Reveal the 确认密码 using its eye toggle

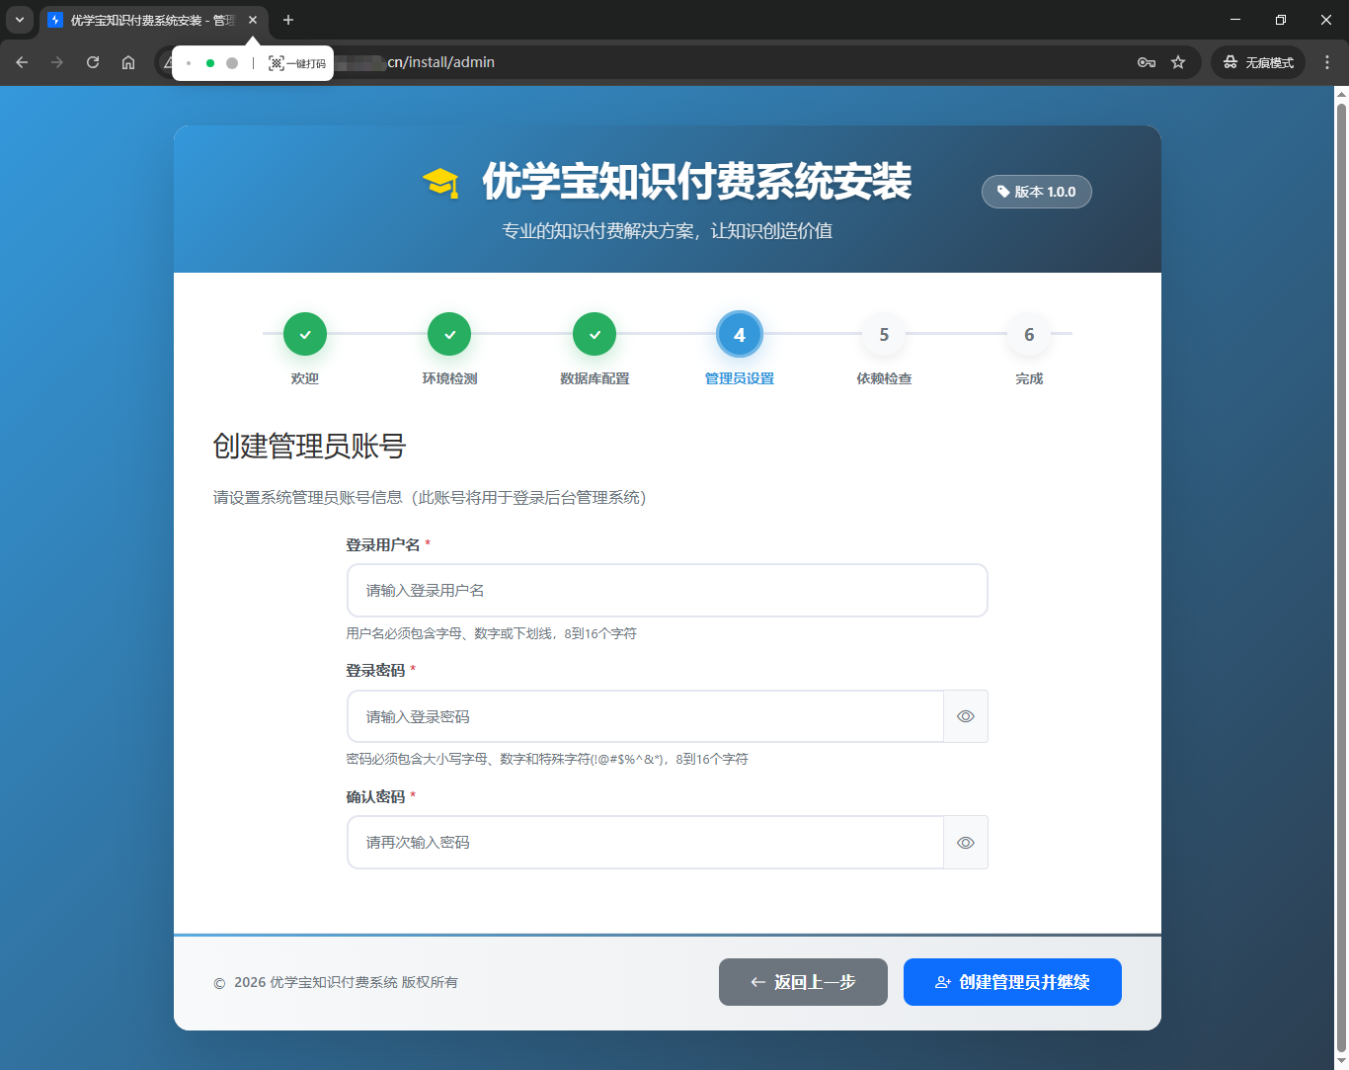point(965,842)
